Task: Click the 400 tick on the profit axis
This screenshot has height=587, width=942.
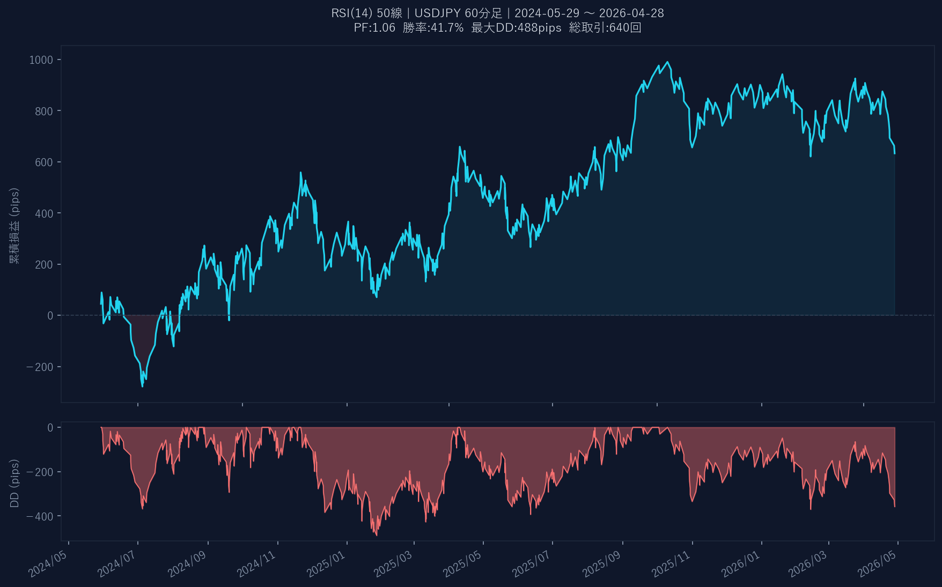Action: coord(44,213)
